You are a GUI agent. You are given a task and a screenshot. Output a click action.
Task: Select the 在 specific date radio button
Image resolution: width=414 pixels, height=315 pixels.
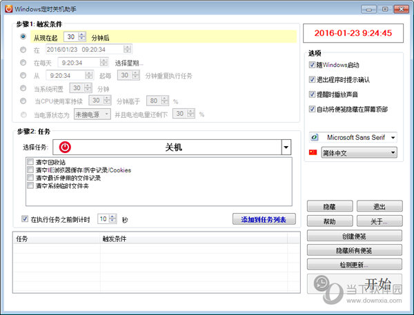click(x=23, y=50)
